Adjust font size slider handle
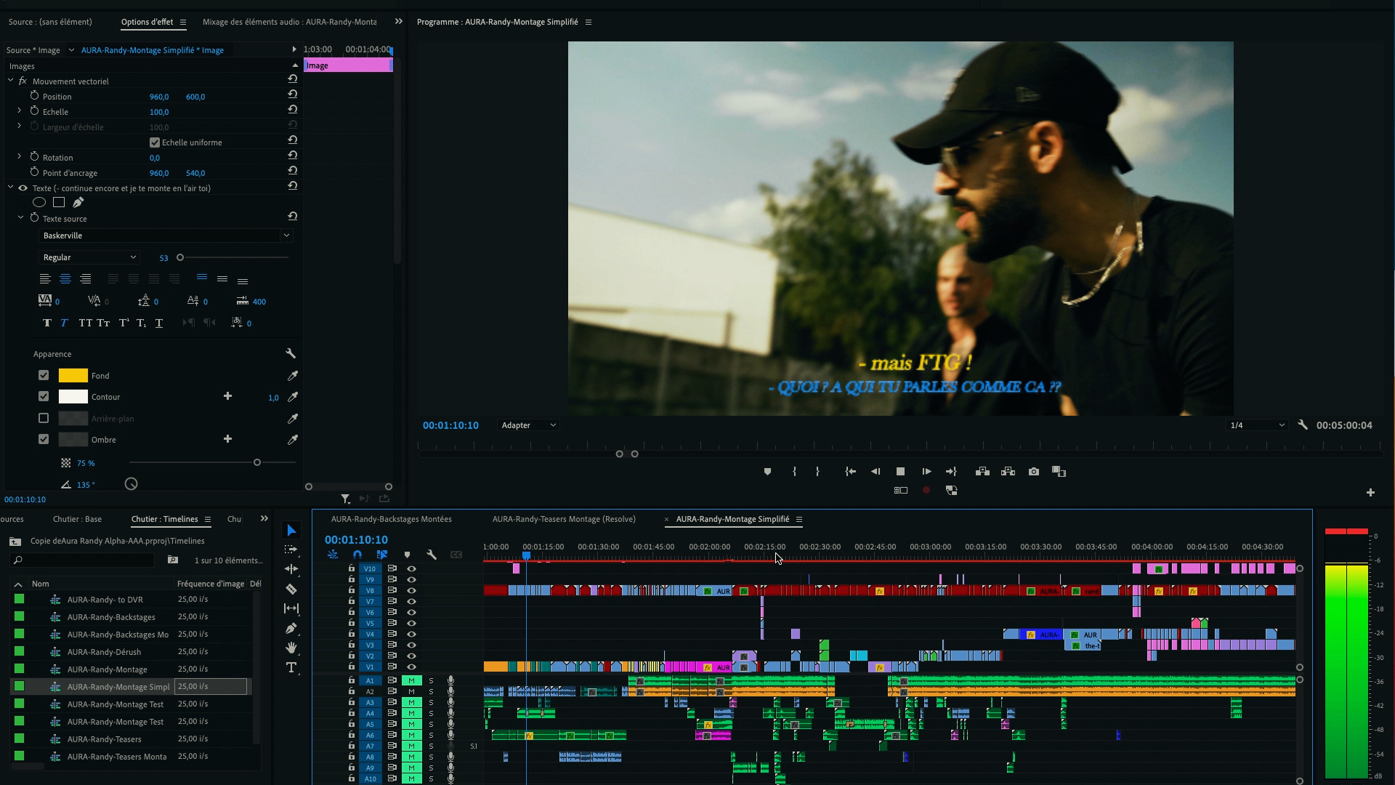This screenshot has height=785, width=1395. 180,257
